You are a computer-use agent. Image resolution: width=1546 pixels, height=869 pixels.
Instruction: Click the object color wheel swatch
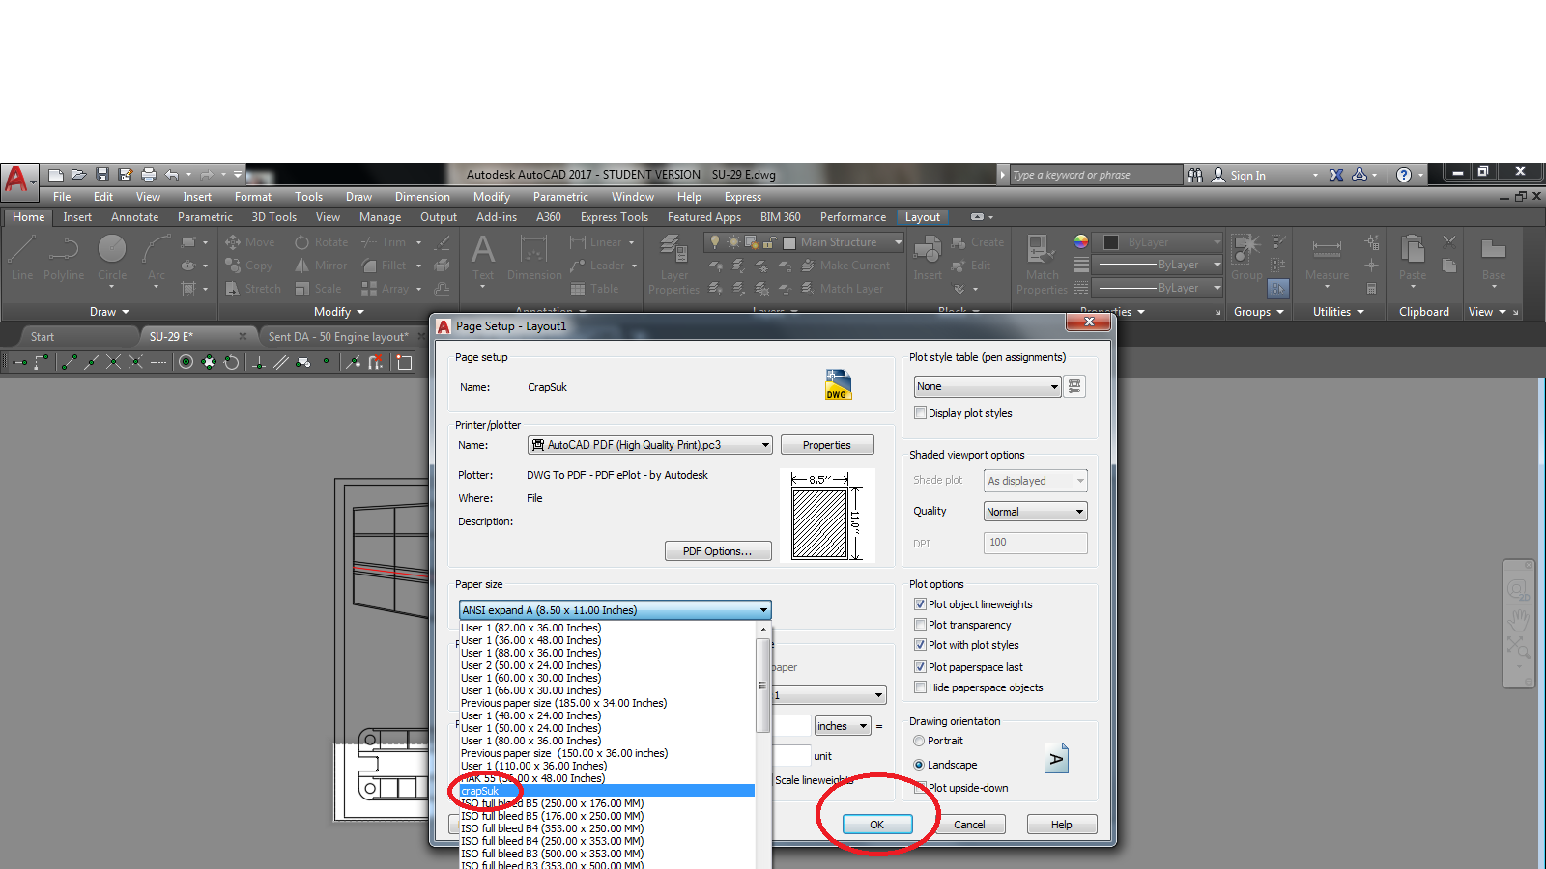[x=1081, y=241]
